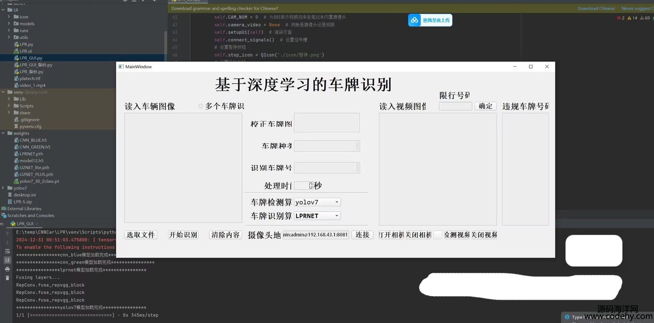Viewport: 654px width, 323px height.
Task: Close the LPR_GUI run tab
Action: pos(37,224)
